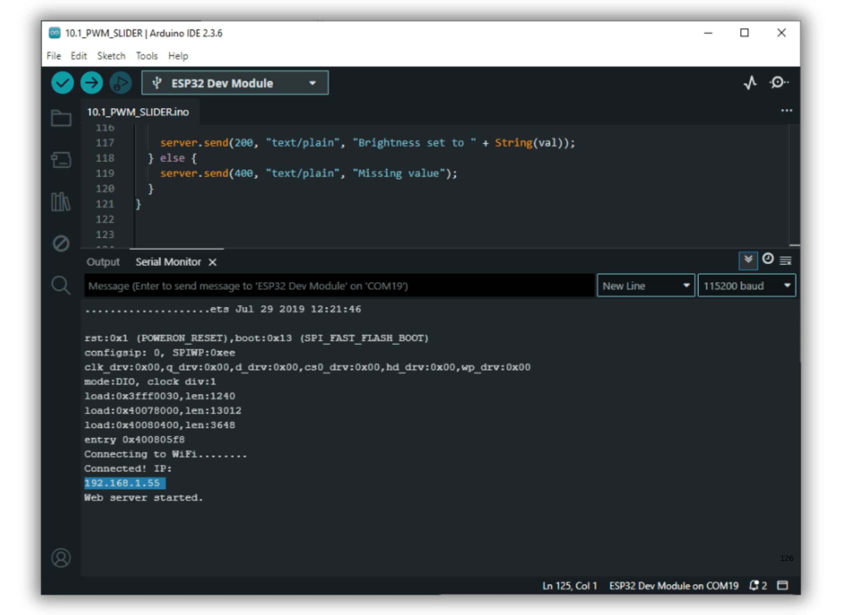This screenshot has height=615, width=842.
Task: Open the New Line ending dropdown
Action: coord(645,286)
